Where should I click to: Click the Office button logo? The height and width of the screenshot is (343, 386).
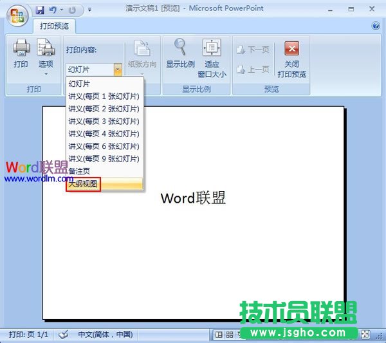click(17, 14)
